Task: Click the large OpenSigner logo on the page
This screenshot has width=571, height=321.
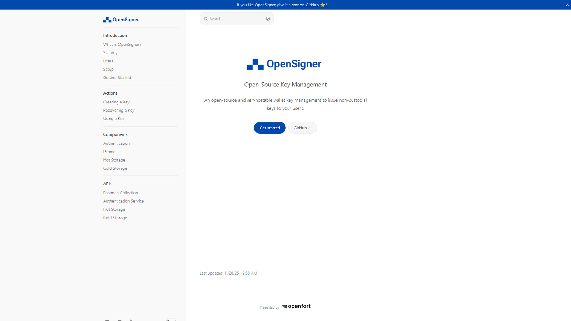Action: 284,64
